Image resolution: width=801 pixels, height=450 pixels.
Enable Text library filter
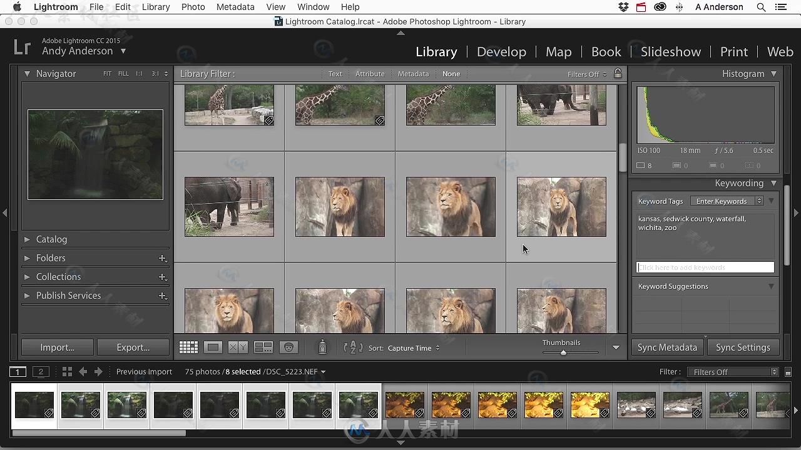click(335, 74)
